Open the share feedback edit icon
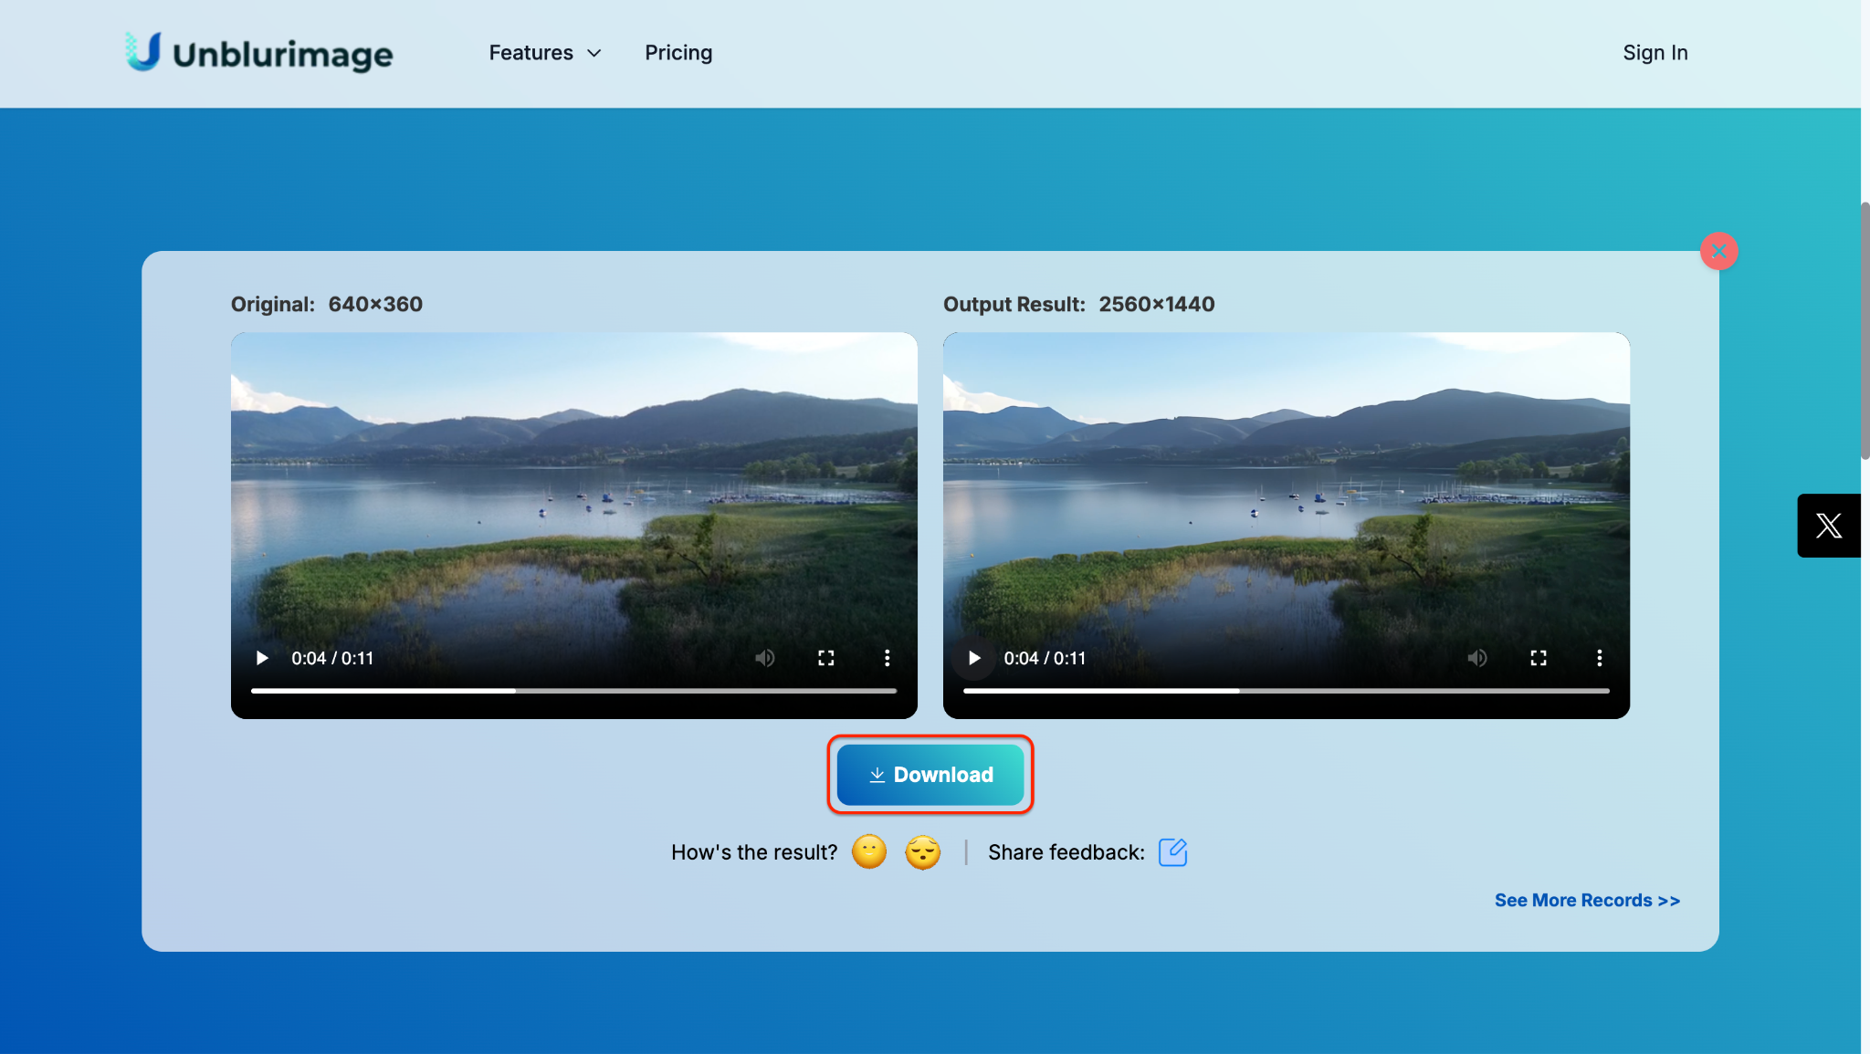Screen dimensions: 1870x1054 [1172, 852]
